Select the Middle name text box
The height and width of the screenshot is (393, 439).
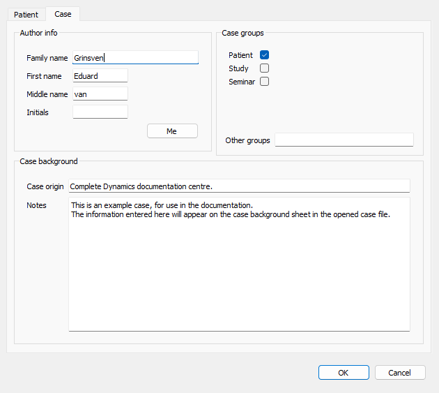(x=100, y=94)
